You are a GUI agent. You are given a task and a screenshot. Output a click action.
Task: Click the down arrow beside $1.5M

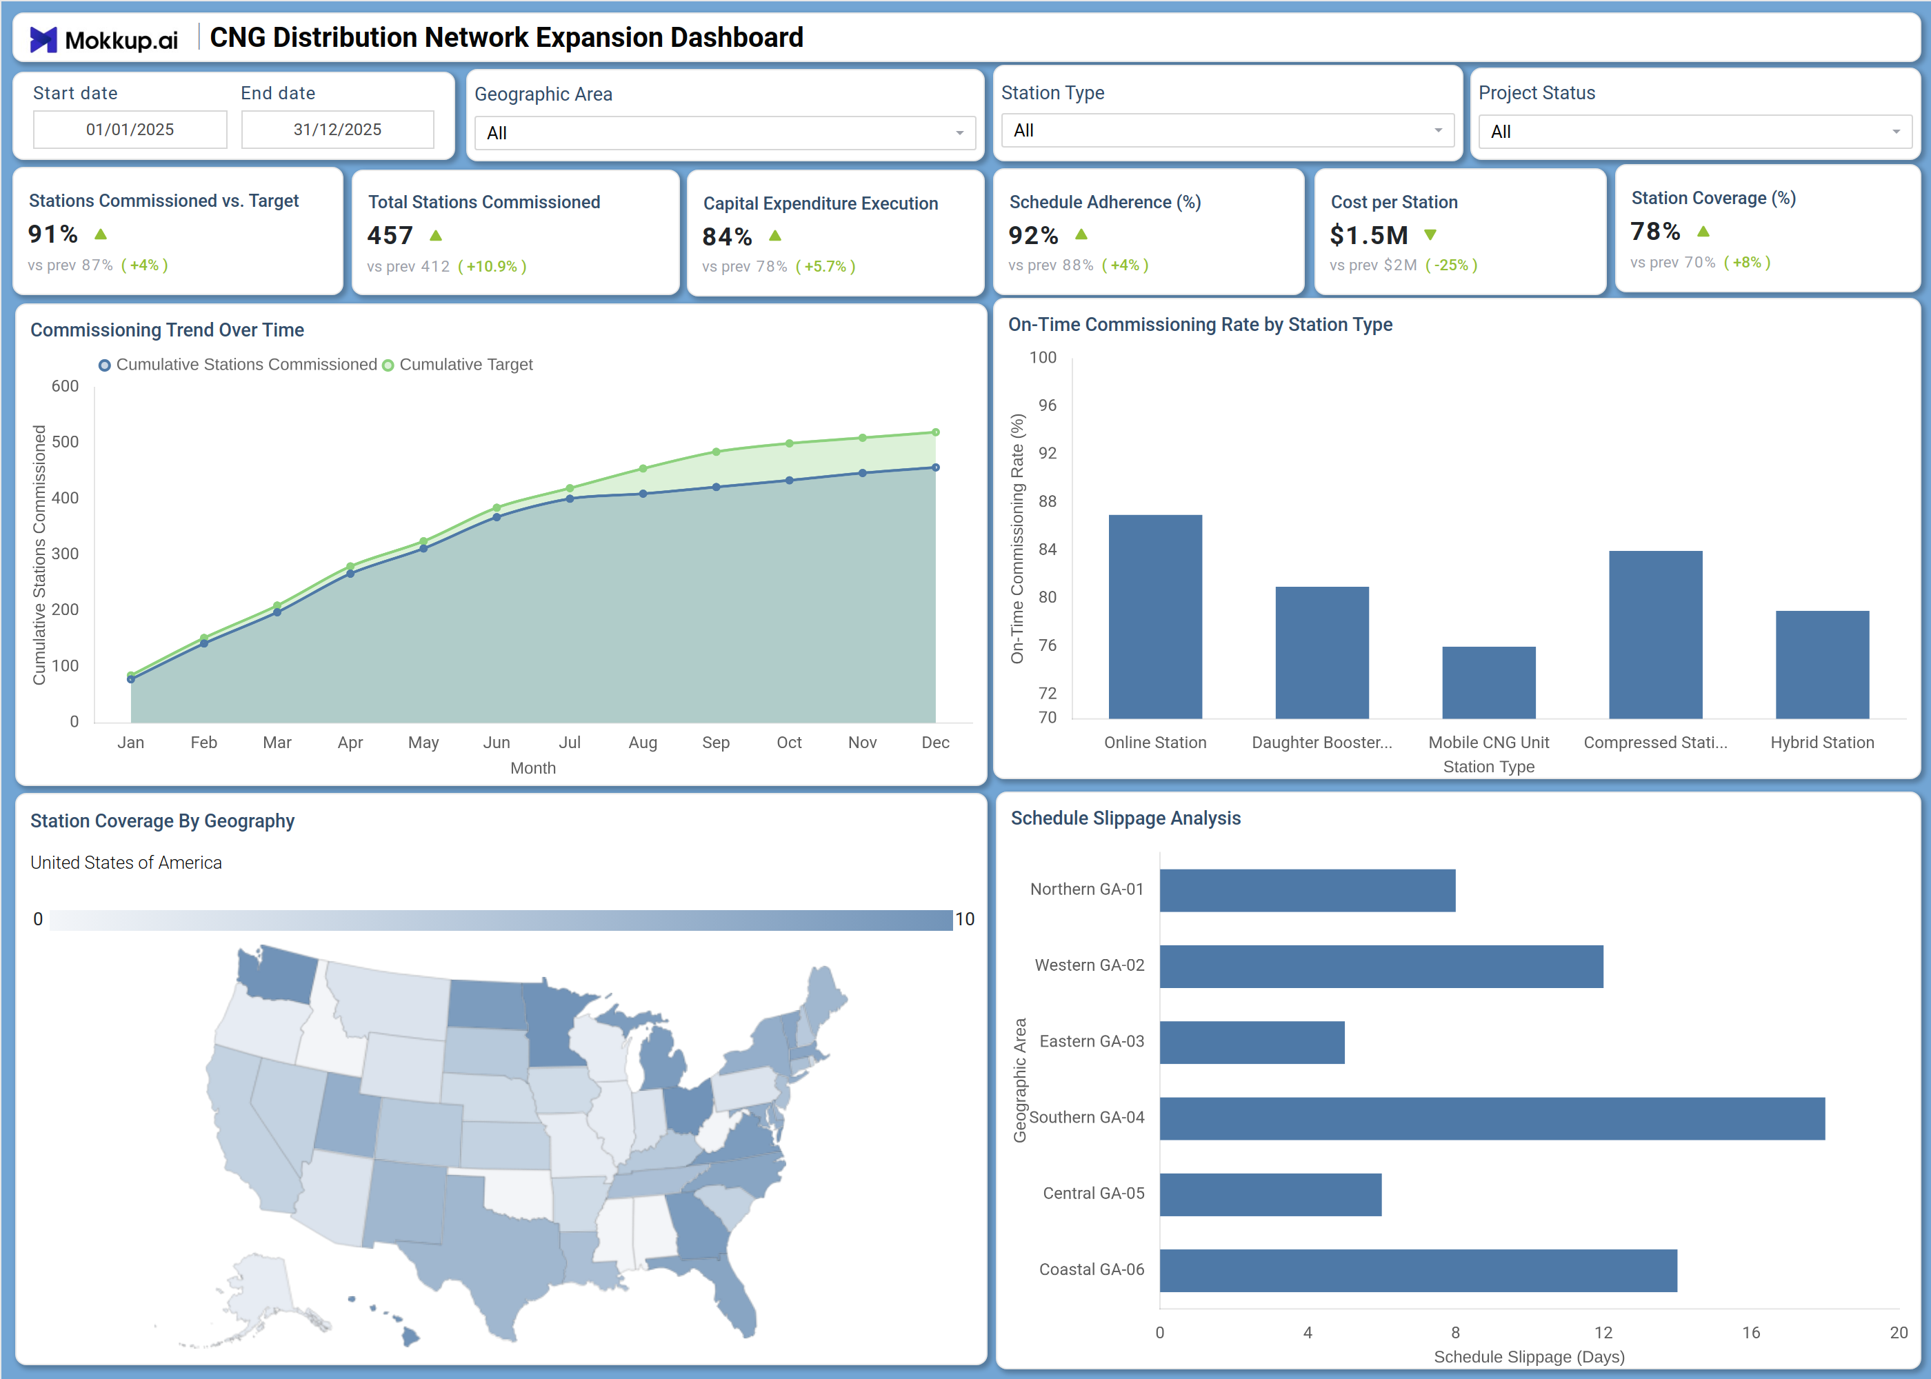pyautogui.click(x=1430, y=234)
